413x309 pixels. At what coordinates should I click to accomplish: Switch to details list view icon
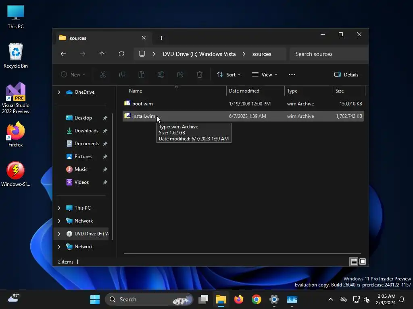(354, 262)
